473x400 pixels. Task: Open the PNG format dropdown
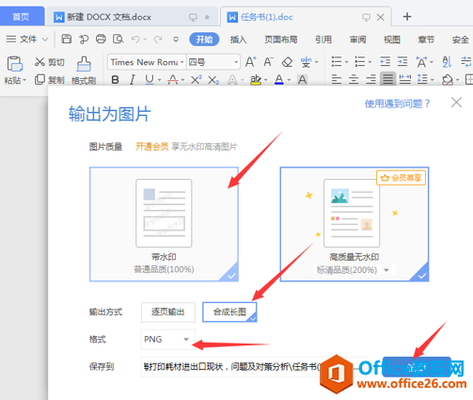[x=167, y=339]
